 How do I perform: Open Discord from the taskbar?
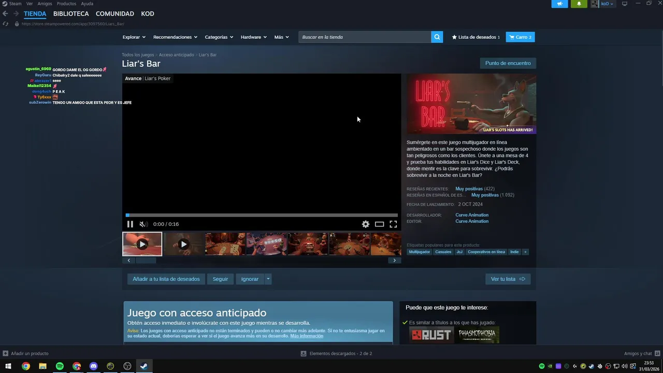click(93, 366)
